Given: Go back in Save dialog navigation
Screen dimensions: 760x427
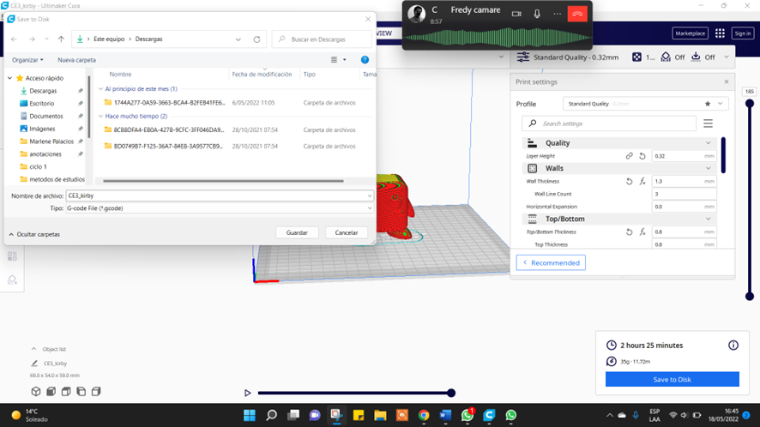Looking at the screenshot, I should tap(14, 39).
